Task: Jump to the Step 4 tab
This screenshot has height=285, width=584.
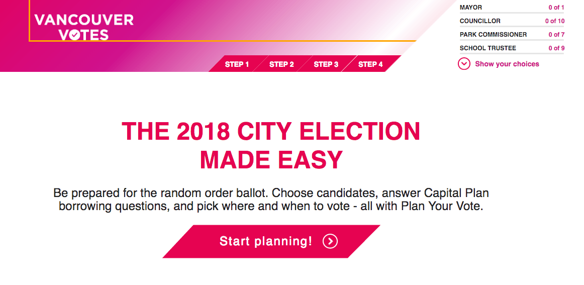Action: (370, 64)
